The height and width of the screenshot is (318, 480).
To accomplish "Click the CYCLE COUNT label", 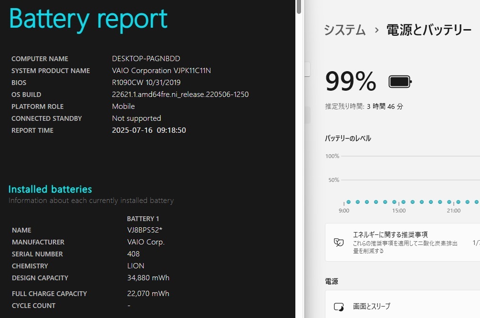I will pos(34,306).
